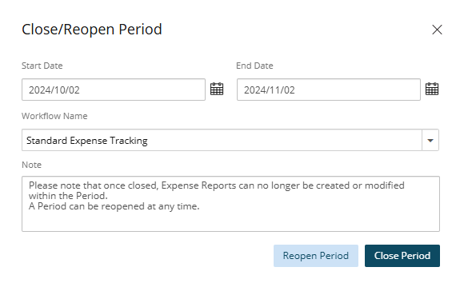Select the Standard Expense Tracking combo box

230,140
